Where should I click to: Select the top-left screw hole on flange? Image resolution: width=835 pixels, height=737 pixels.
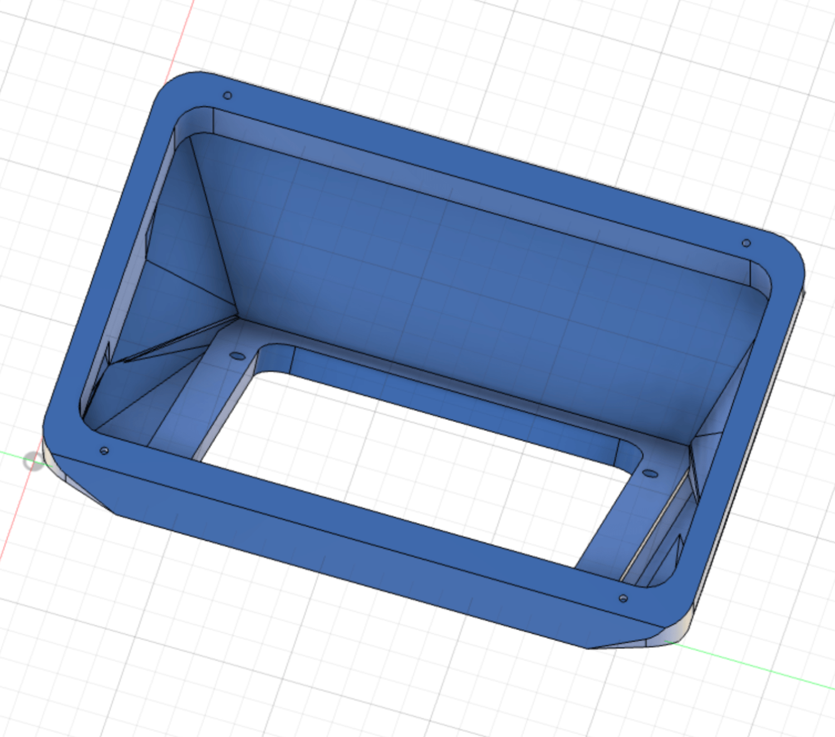(x=227, y=96)
